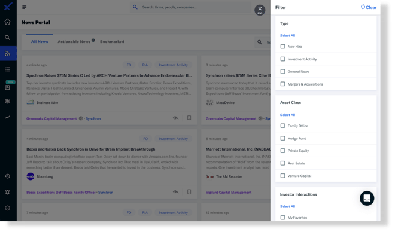Click the global search magnifier icon
Viewport: 404px width, 235px height.
pyautogui.click(x=135, y=7)
